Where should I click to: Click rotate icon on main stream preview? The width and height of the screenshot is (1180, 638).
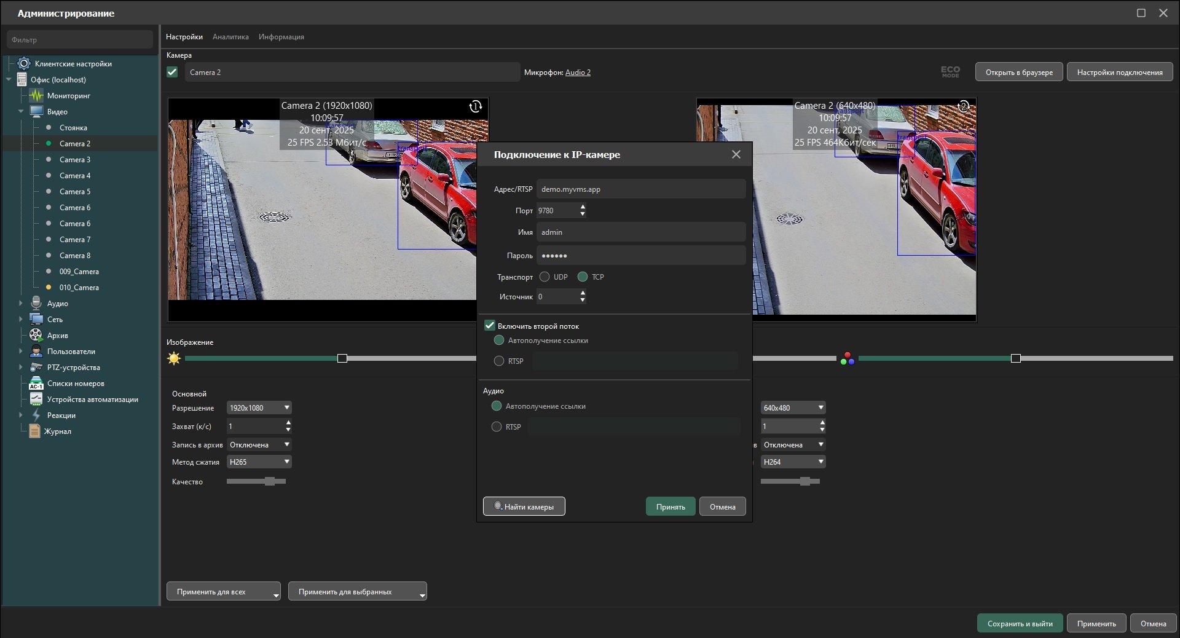475,107
